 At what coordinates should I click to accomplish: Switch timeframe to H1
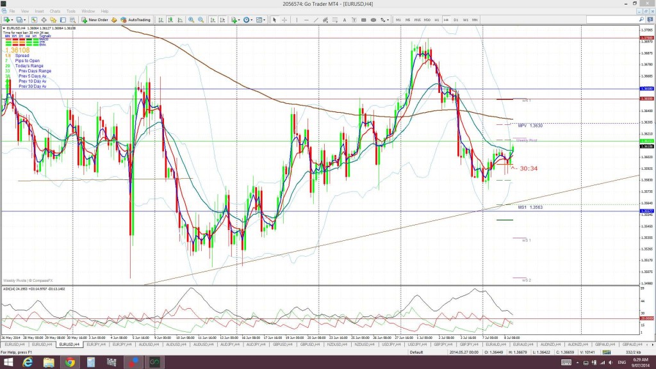(437, 20)
